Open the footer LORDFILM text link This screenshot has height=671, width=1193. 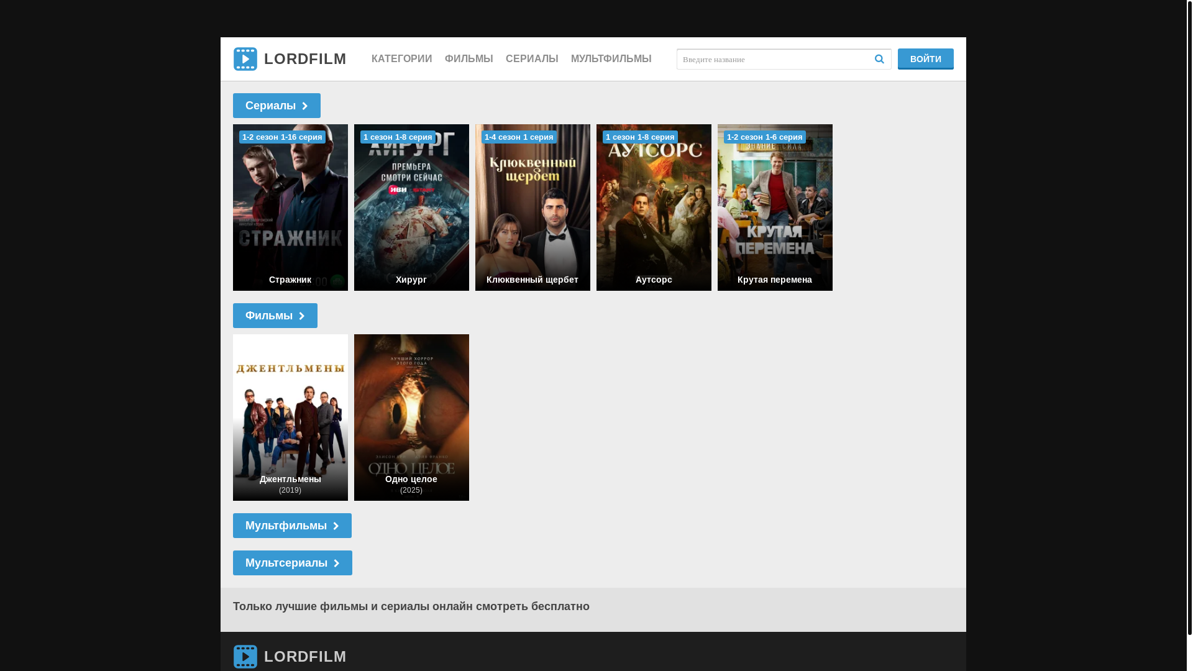(305, 657)
